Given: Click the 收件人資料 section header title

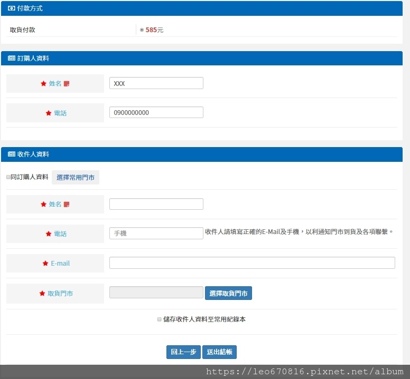Looking at the screenshot, I should coord(33,154).
